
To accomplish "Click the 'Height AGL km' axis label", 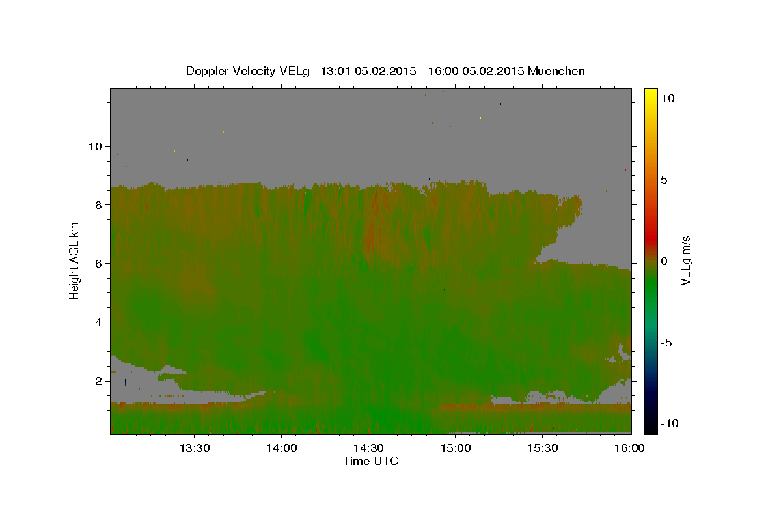I will coord(75,260).
